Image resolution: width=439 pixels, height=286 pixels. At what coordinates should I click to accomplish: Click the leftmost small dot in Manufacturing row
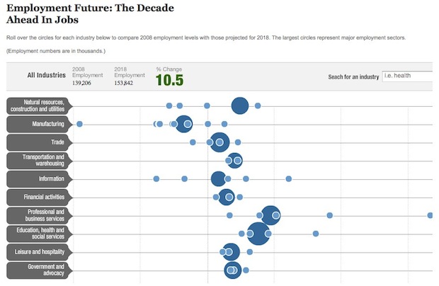point(79,124)
